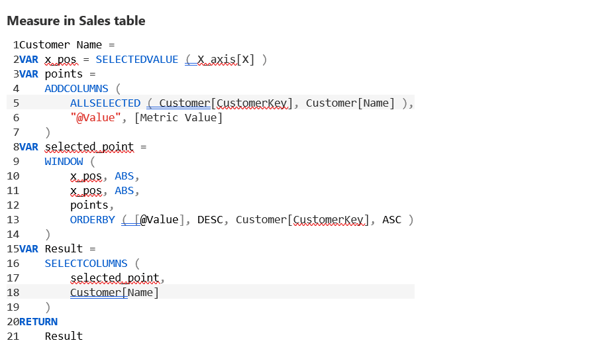This screenshot has height=361, width=614.
Task: Click the ALLSELECTED function on line 5
Action: point(105,103)
